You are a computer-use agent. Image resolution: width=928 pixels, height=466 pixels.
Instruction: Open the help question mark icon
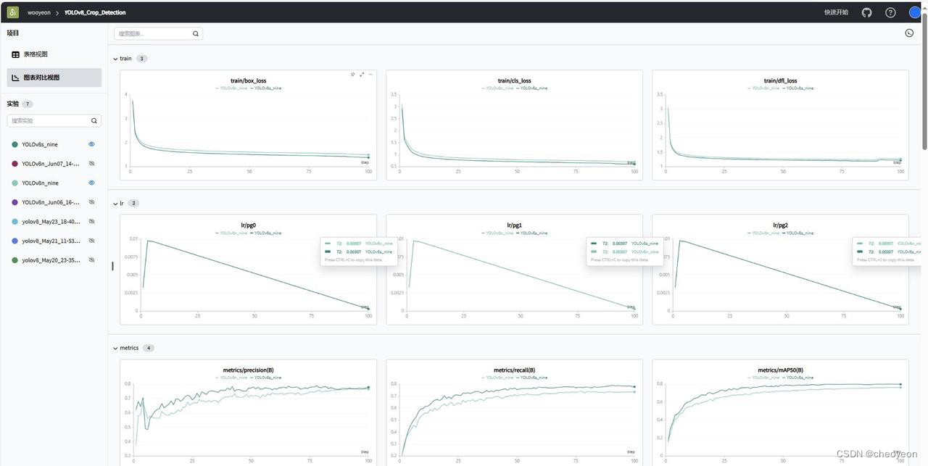[x=890, y=12]
